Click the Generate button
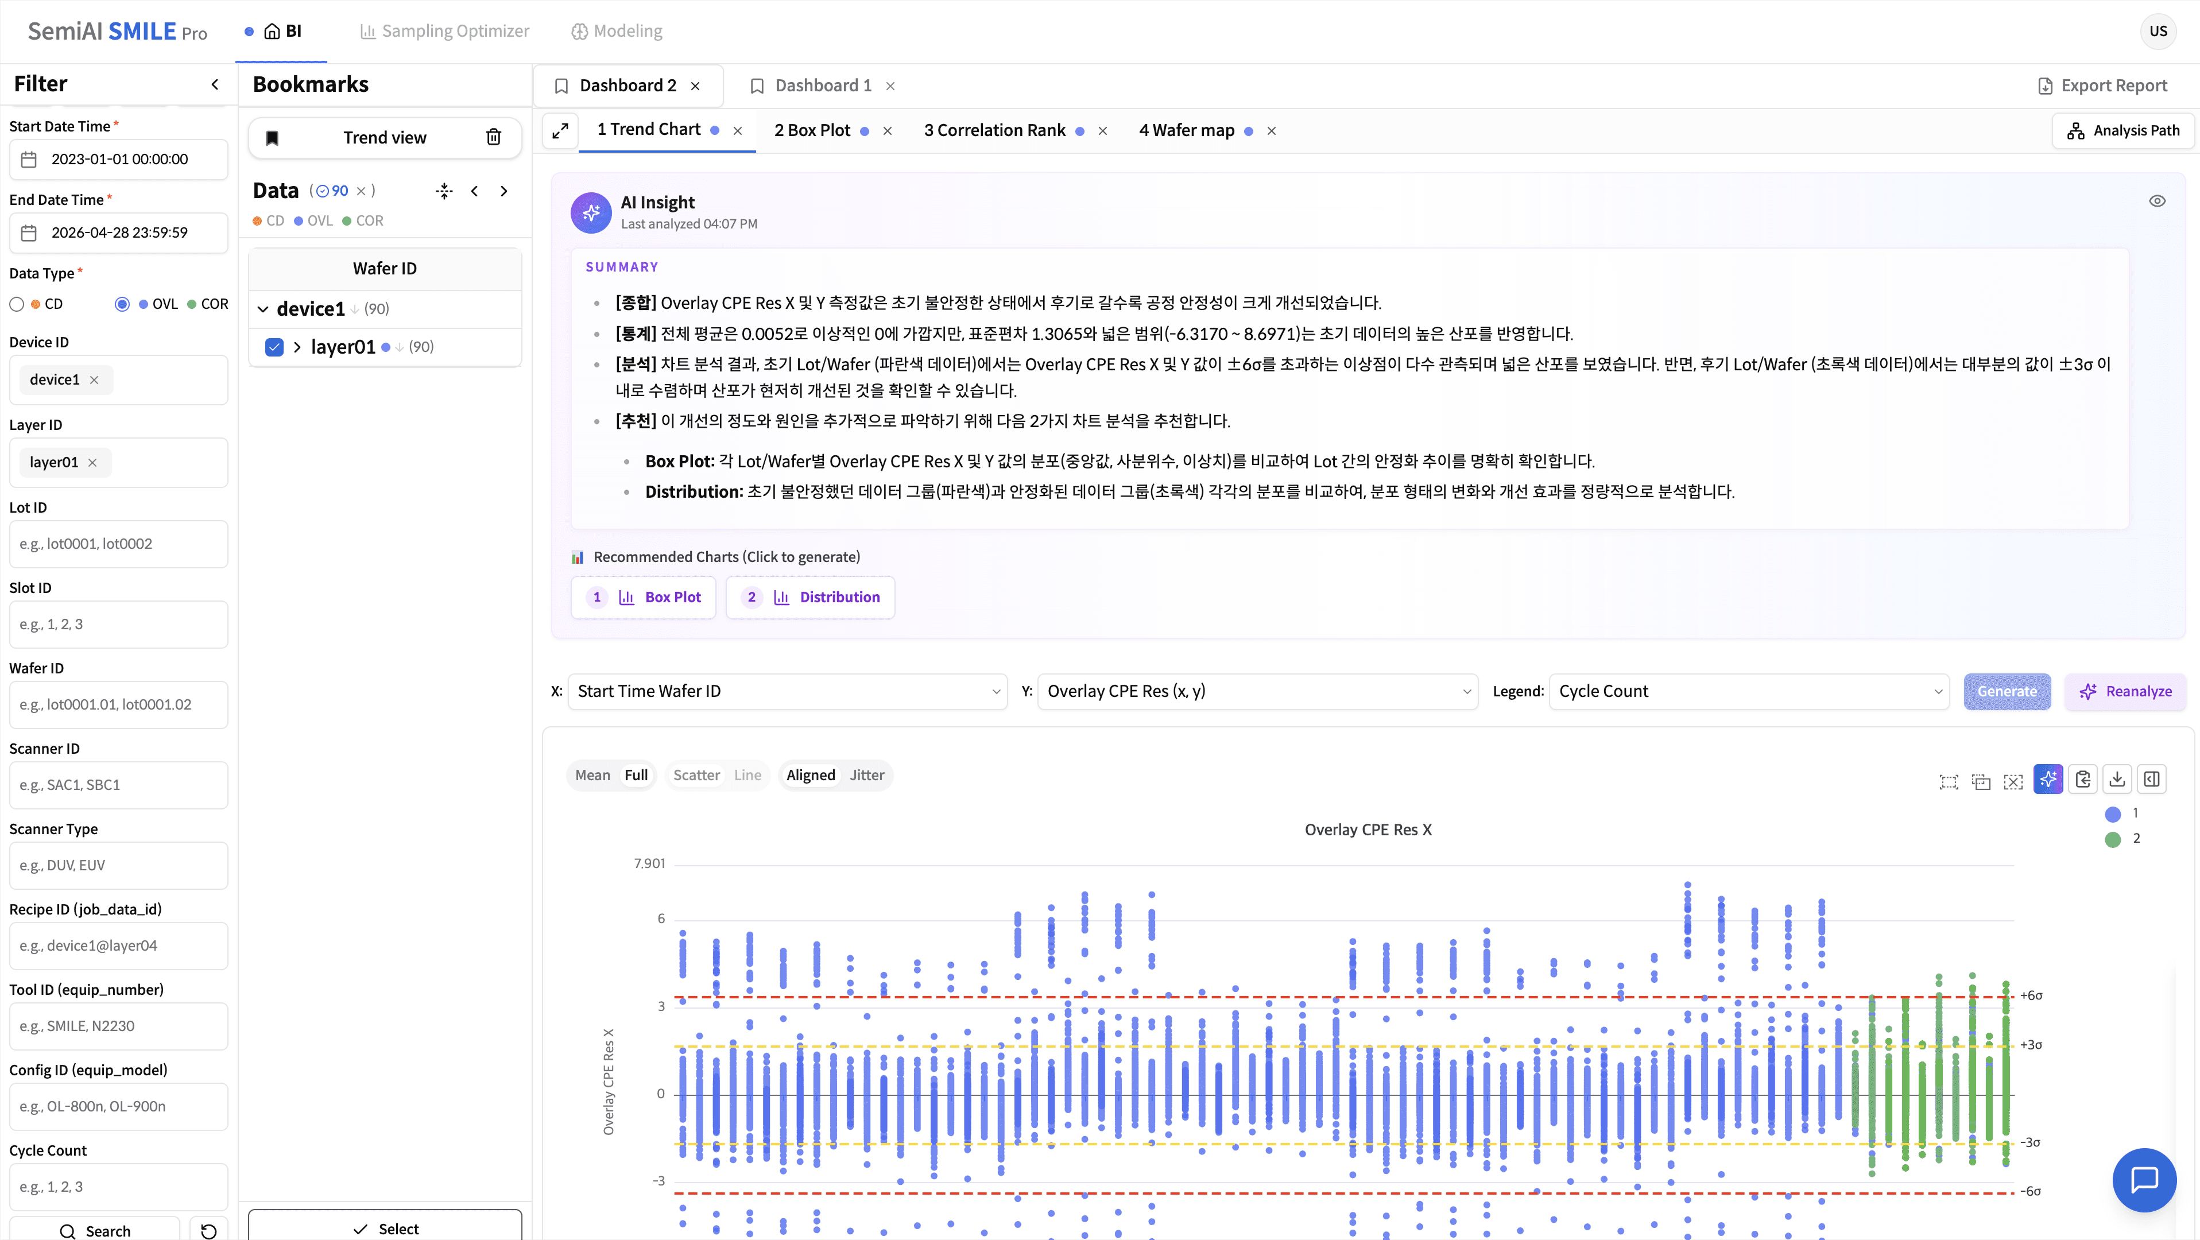This screenshot has height=1240, width=2200. pyautogui.click(x=2007, y=692)
